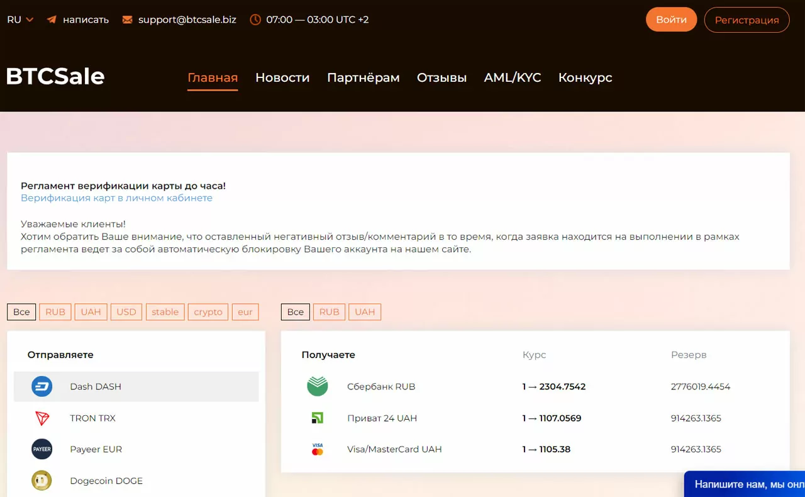Select the Dash coin icon
Screen dimensions: 805x497
click(x=42, y=386)
